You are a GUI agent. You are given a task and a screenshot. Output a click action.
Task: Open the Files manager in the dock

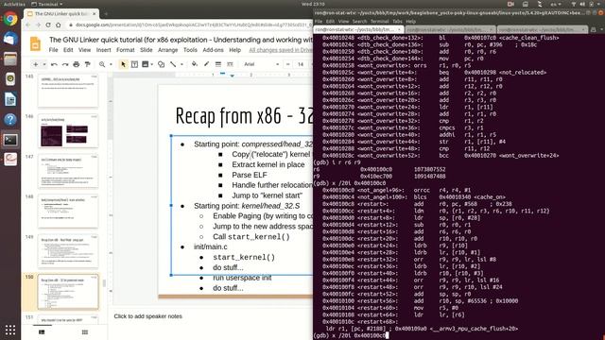point(10,59)
